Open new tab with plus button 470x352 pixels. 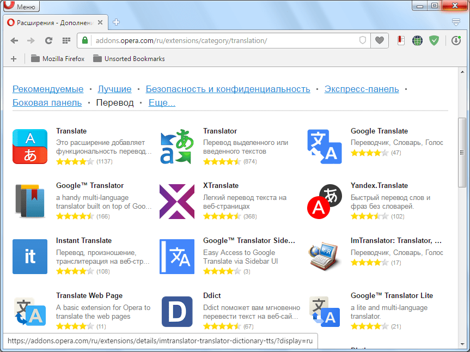(x=116, y=22)
